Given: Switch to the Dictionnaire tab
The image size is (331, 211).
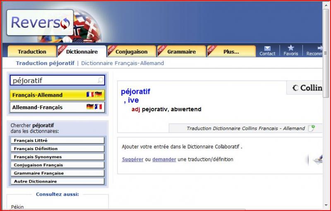Looking at the screenshot, I should click(82, 51).
